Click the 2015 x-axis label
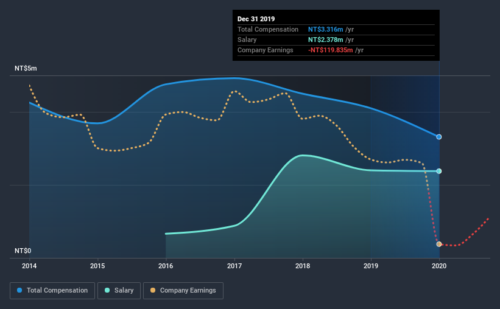This screenshot has width=500, height=309. click(97, 266)
